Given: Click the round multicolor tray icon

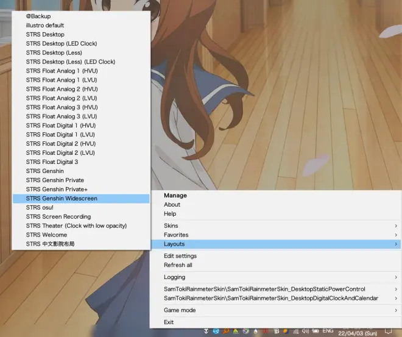Looking at the screenshot, I should (x=246, y=332).
